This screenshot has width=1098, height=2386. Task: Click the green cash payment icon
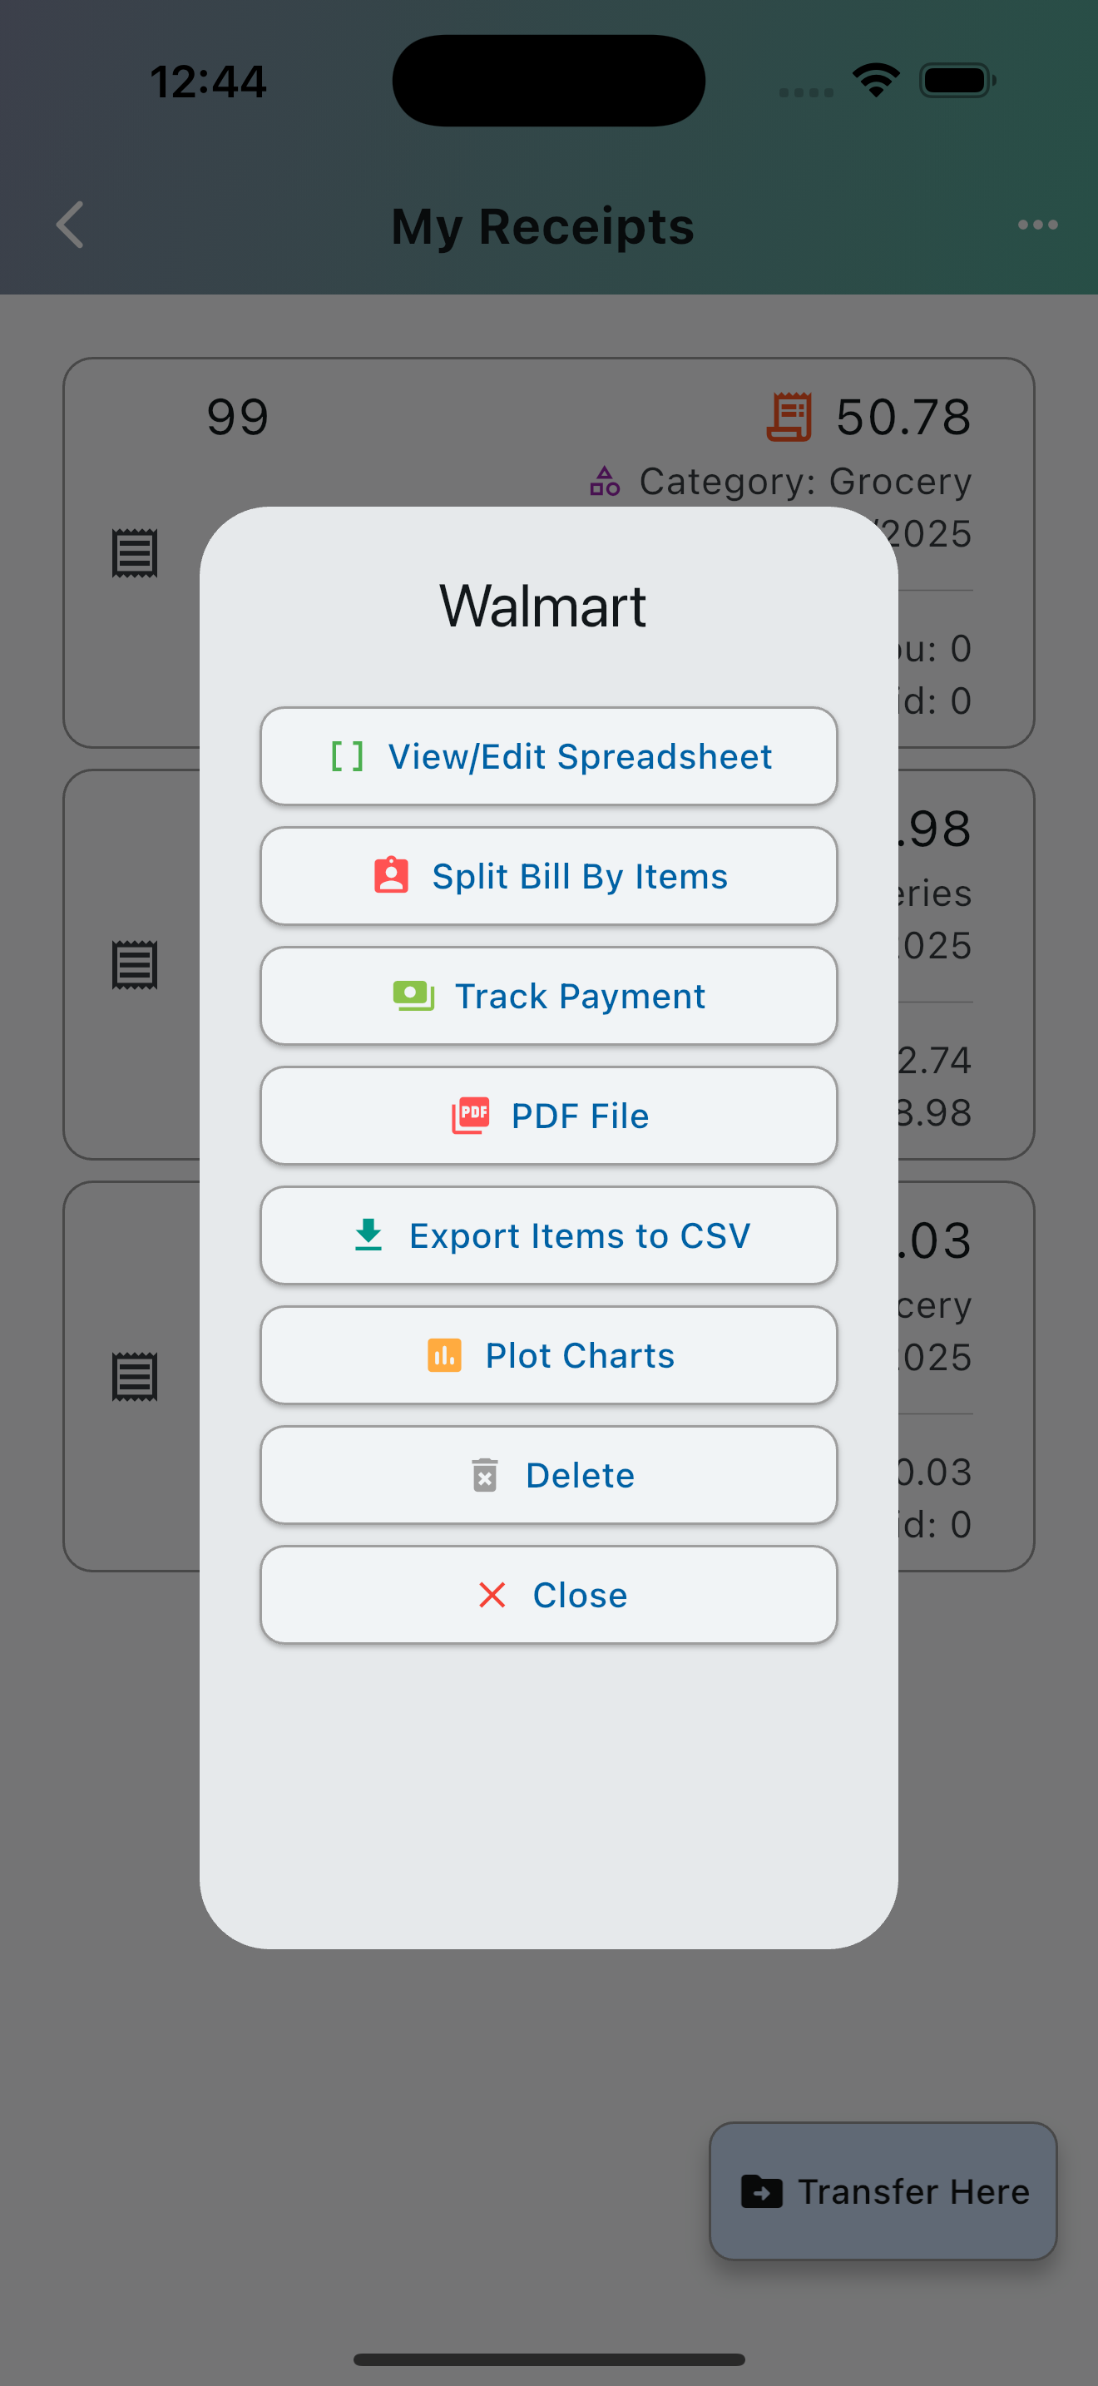(x=413, y=996)
